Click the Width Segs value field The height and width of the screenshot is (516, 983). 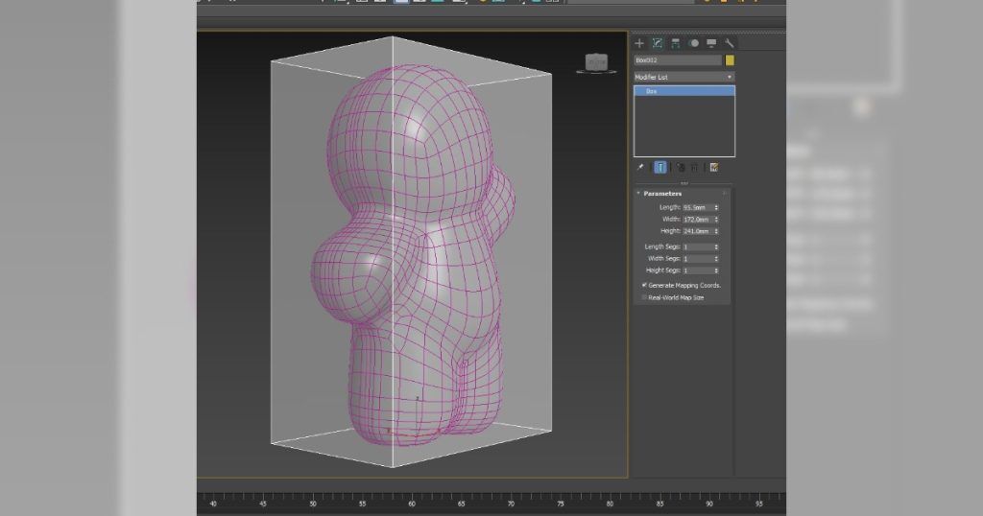pyautogui.click(x=697, y=259)
